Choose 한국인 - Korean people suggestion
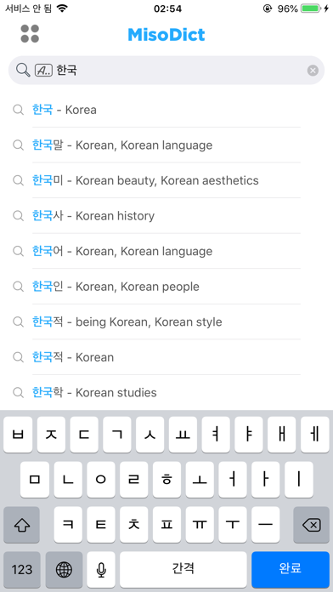Viewport: 333px width, 592px height. coord(166,287)
